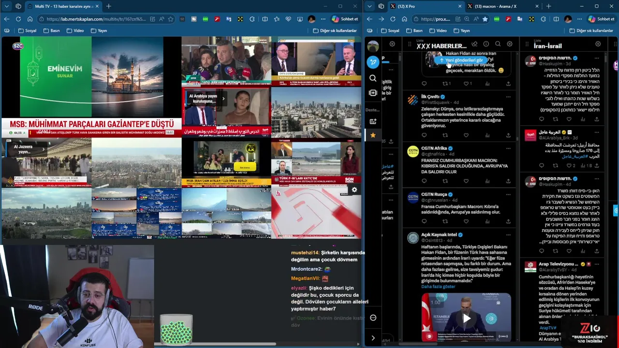The image size is (619, 348).
Task: Open extensions puzzle icon in right browser
Action: (543, 19)
